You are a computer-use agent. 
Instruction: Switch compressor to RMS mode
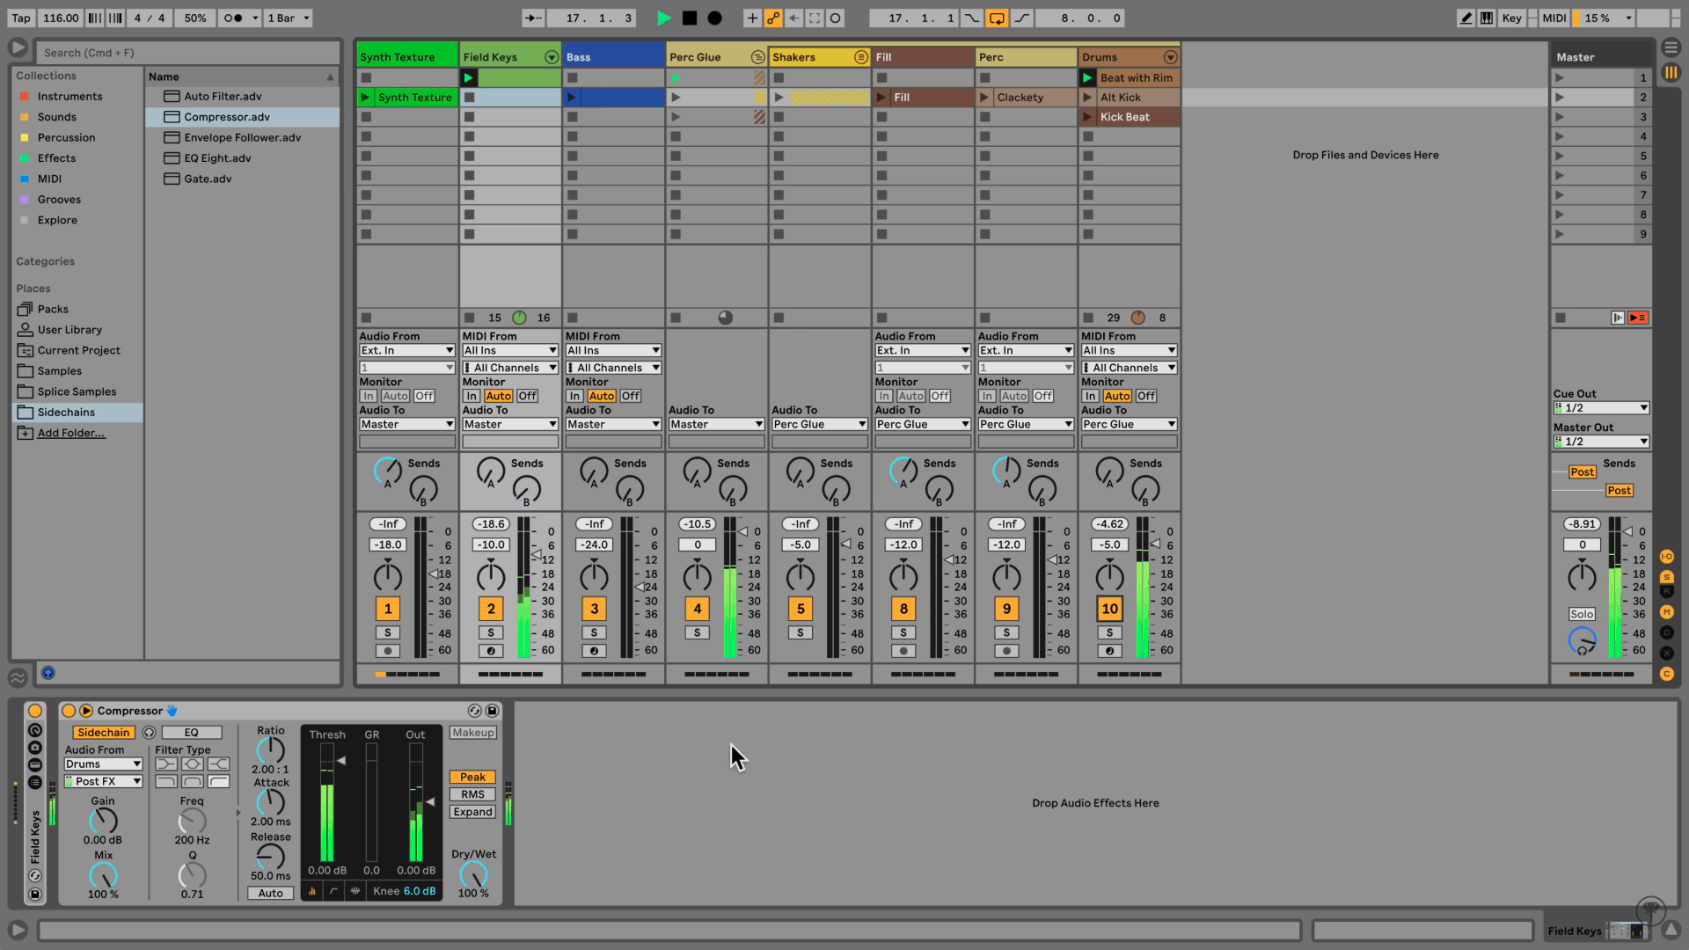point(472,794)
